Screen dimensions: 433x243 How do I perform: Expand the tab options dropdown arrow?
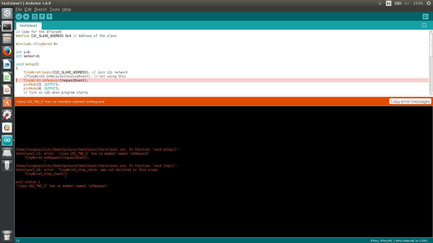point(424,25)
